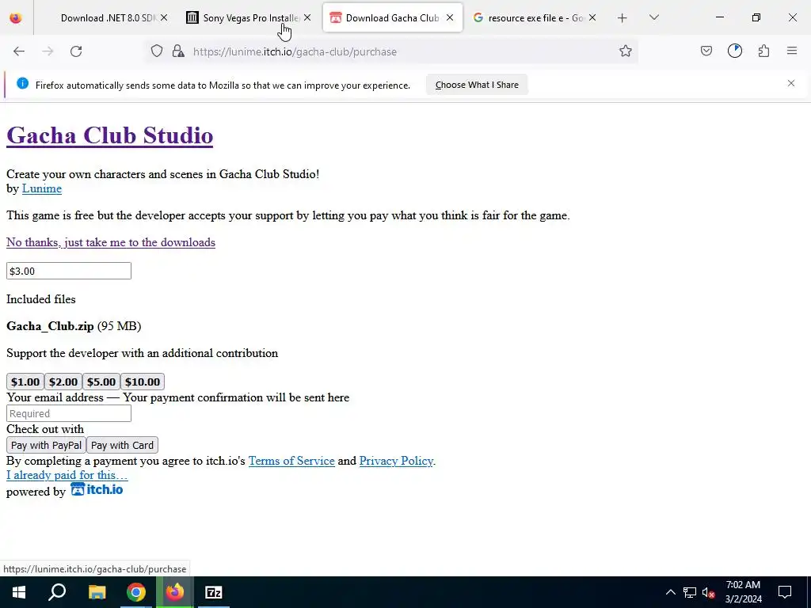Open the Firefox account icon
The width and height of the screenshot is (811, 608).
coord(734,51)
